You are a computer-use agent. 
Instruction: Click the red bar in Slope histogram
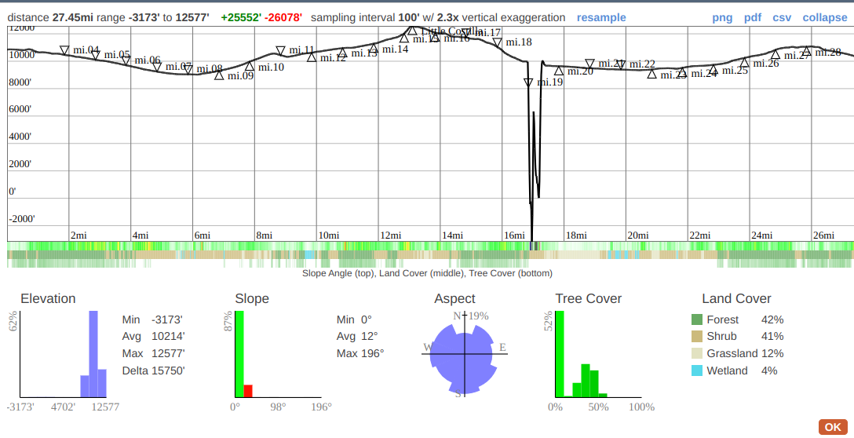pyautogui.click(x=248, y=391)
